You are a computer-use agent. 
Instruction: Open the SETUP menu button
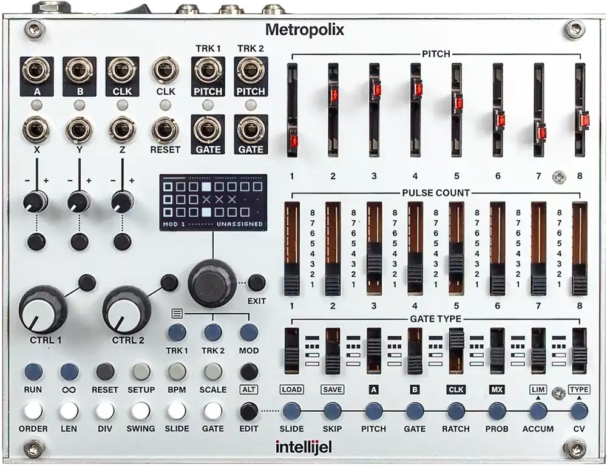pyautogui.click(x=141, y=372)
